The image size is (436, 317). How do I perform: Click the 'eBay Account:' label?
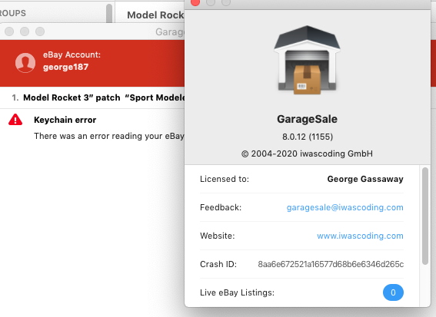pos(72,54)
